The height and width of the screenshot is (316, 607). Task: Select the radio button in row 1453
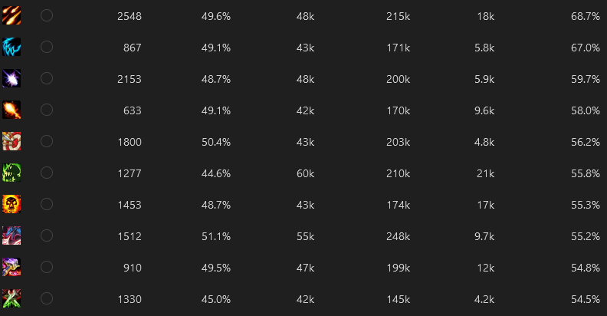pos(47,204)
